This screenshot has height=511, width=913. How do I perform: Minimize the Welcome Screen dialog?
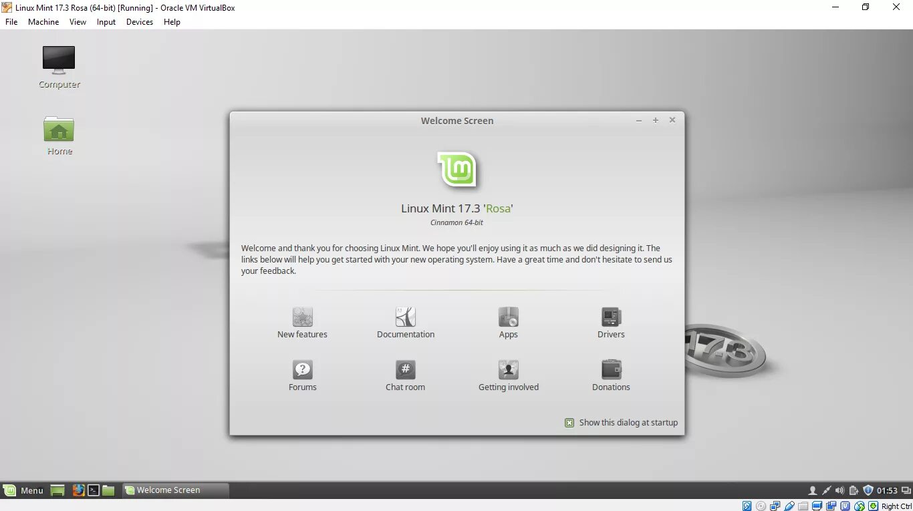coord(639,121)
